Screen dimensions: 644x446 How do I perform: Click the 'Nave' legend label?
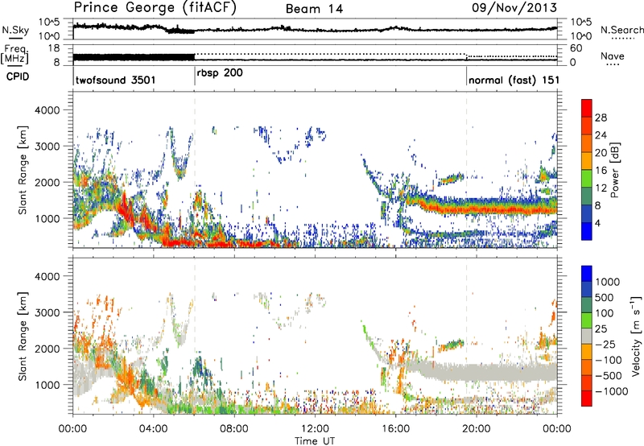613,56
